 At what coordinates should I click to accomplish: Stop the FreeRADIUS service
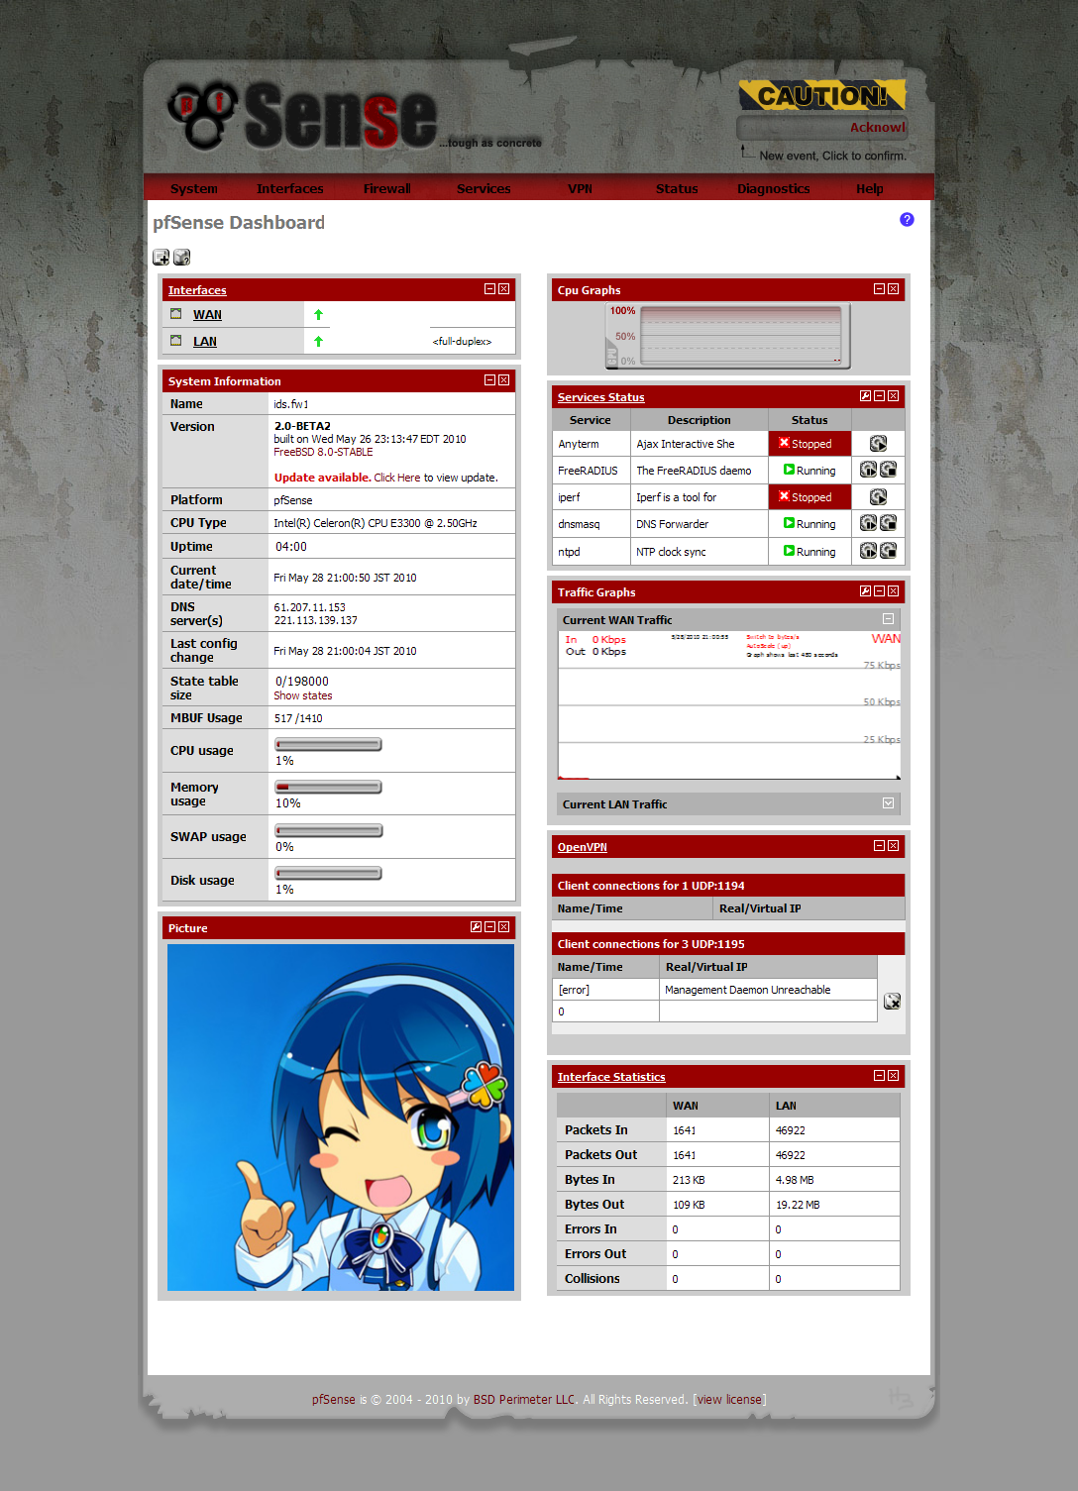click(888, 470)
